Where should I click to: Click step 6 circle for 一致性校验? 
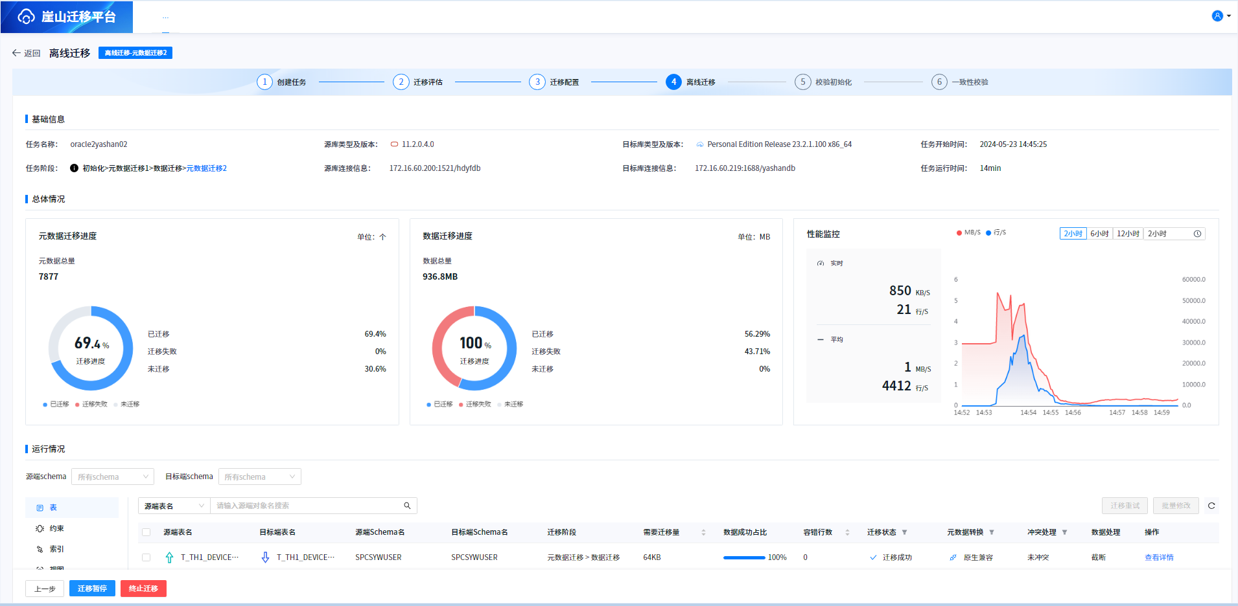[x=939, y=82]
